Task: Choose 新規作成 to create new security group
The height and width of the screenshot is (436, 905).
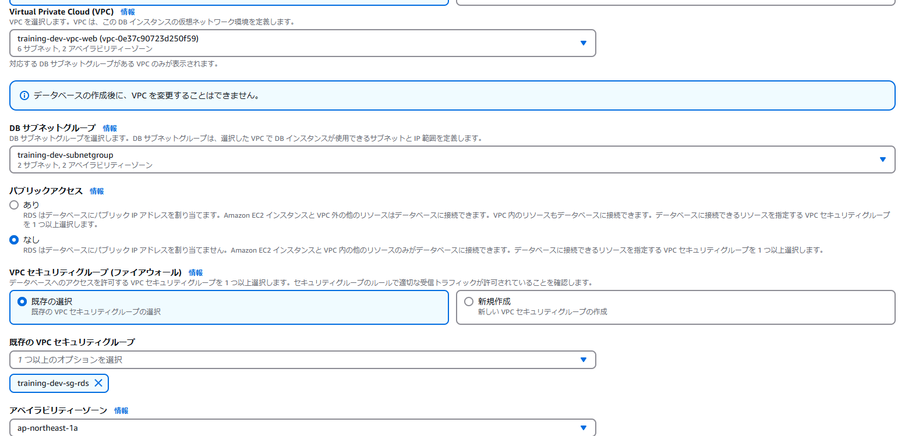Action: (x=468, y=301)
